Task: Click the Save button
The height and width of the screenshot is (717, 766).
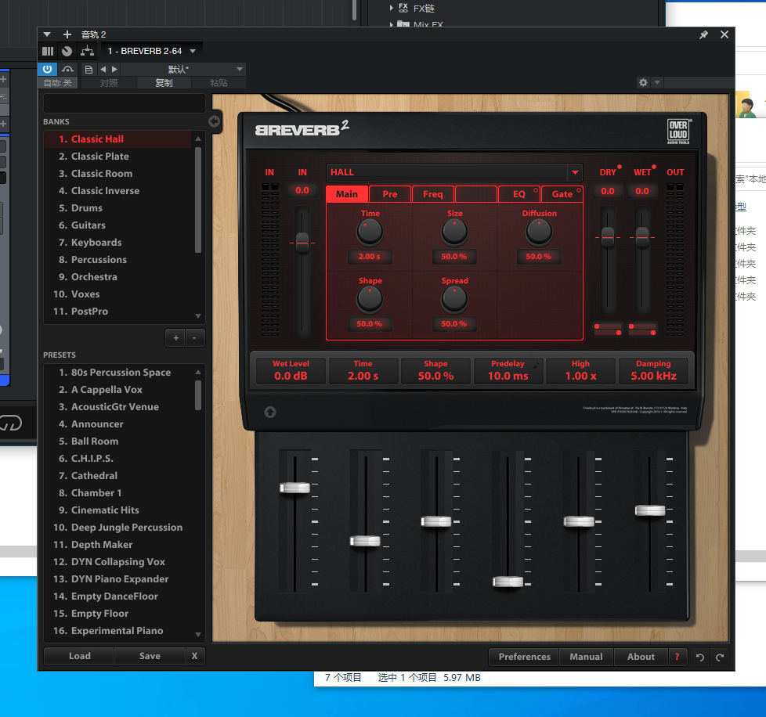Action: (150, 656)
